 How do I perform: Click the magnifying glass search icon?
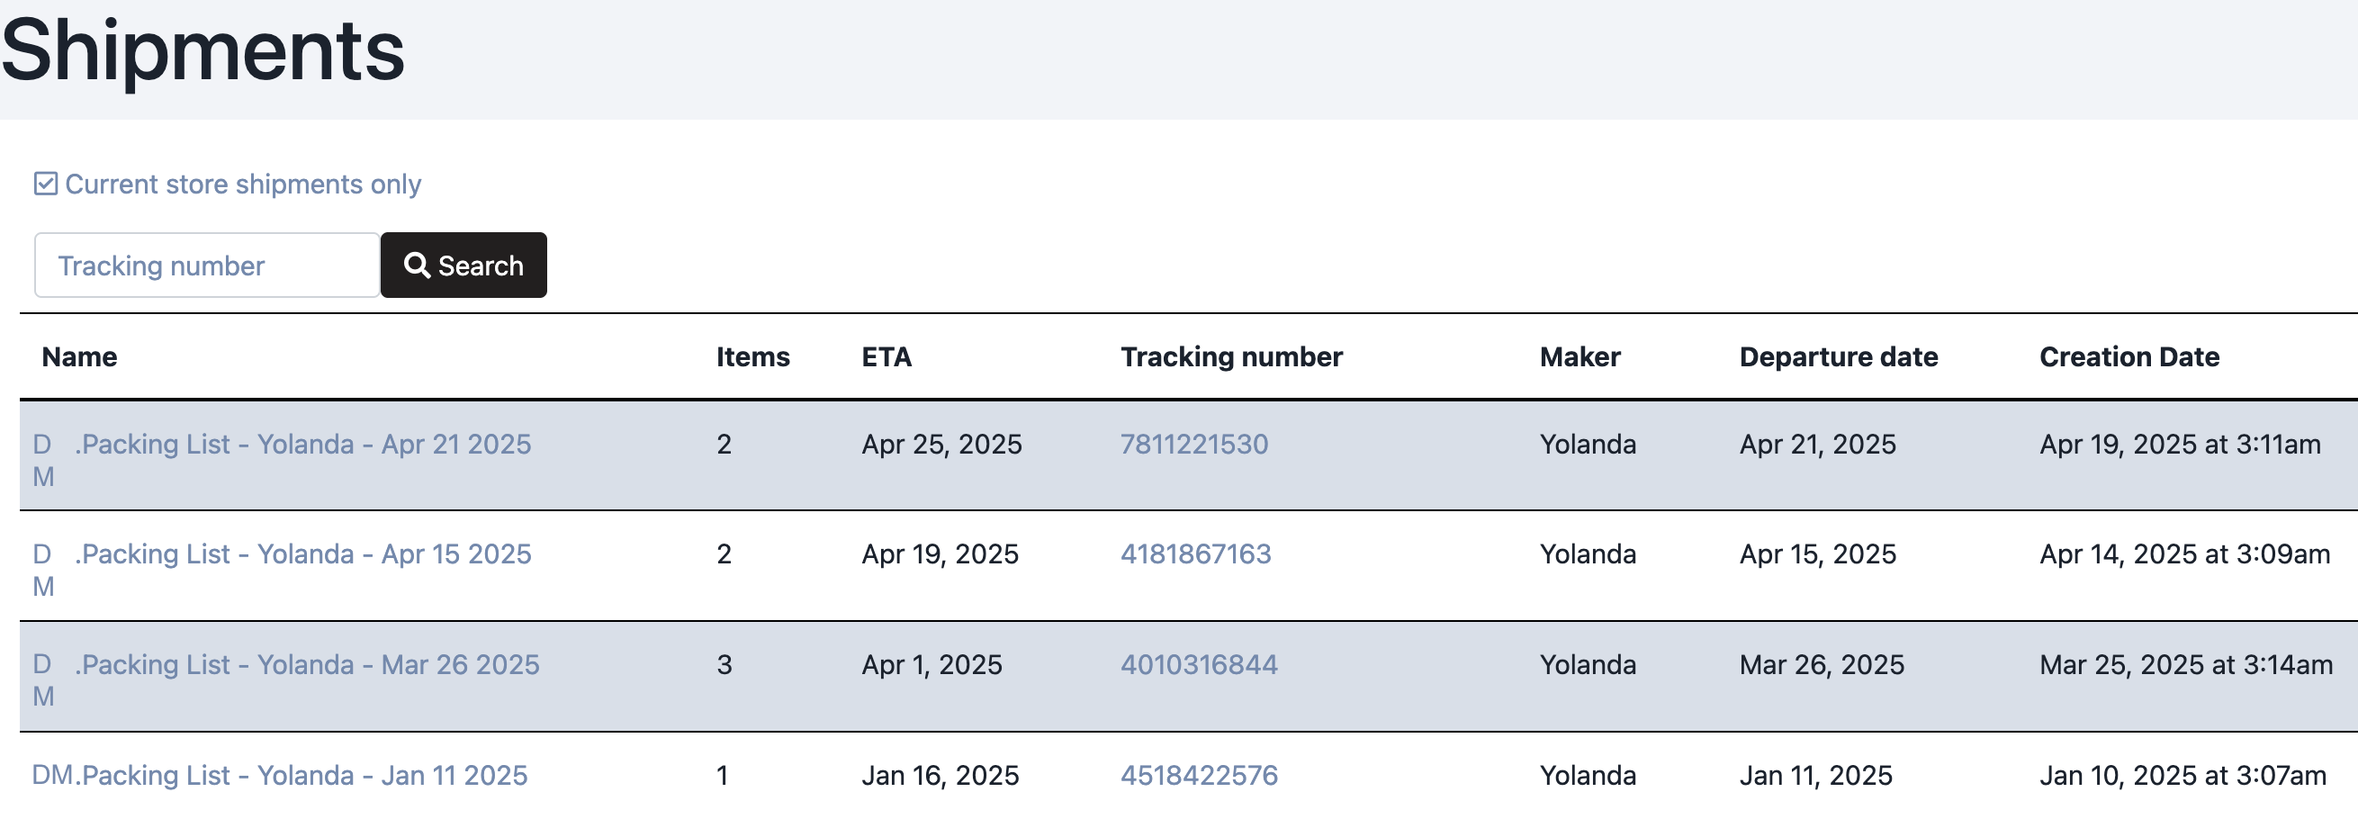click(418, 265)
